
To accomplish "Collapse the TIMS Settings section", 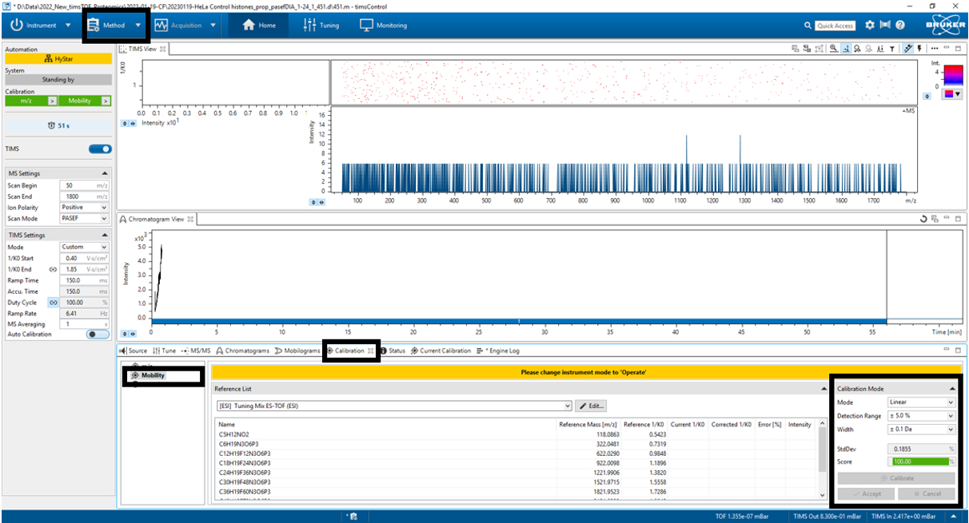I will (105, 236).
